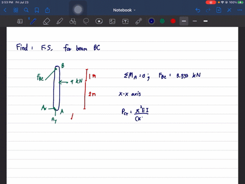
Task: Choose the green pen color
Action: tap(162, 21)
